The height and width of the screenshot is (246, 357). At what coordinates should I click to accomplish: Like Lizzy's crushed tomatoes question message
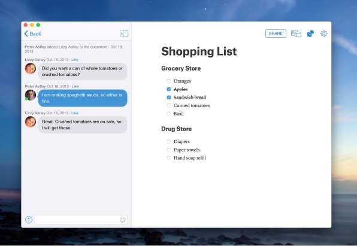point(75,60)
